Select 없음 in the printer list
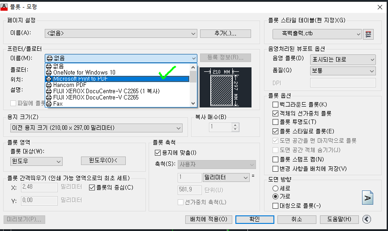 (117, 66)
